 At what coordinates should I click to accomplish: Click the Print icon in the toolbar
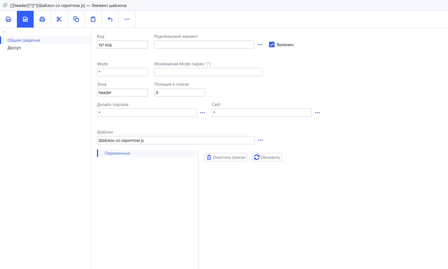coord(42,19)
